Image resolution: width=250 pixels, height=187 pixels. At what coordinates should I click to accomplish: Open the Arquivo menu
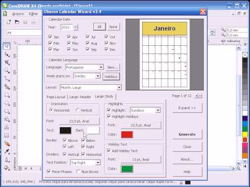(18, 14)
